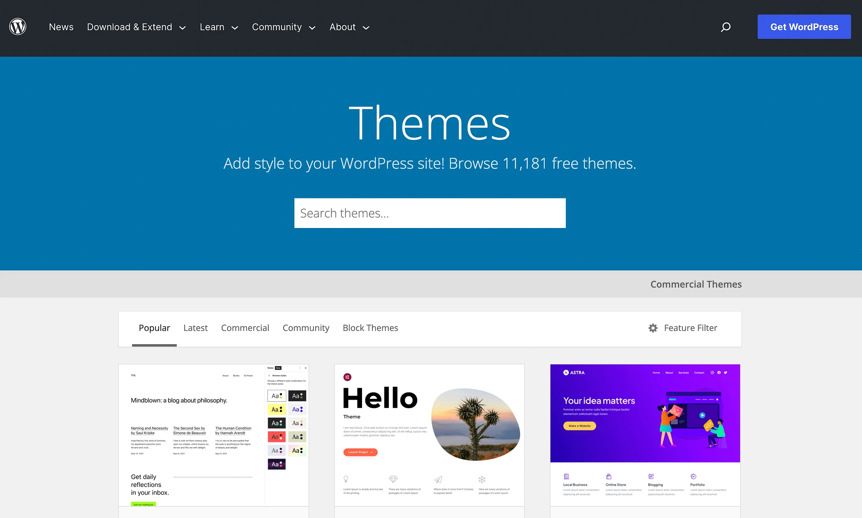Viewport: 862px width, 518px height.
Task: Switch to the Block Themes tab
Action: (x=369, y=327)
